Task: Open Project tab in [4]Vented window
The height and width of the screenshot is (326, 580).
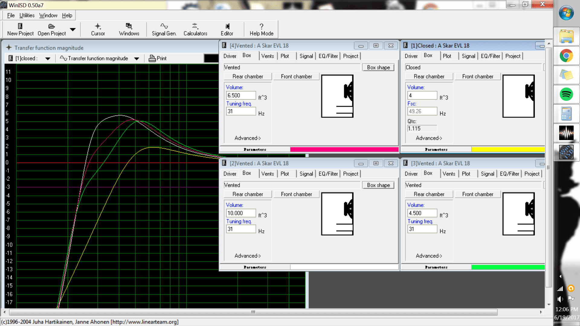Action: click(350, 56)
